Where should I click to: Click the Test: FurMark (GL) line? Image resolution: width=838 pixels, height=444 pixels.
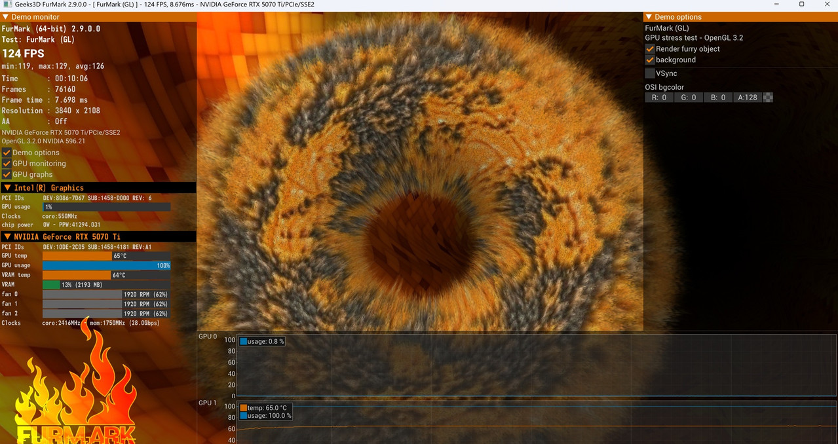pyautogui.click(x=38, y=39)
